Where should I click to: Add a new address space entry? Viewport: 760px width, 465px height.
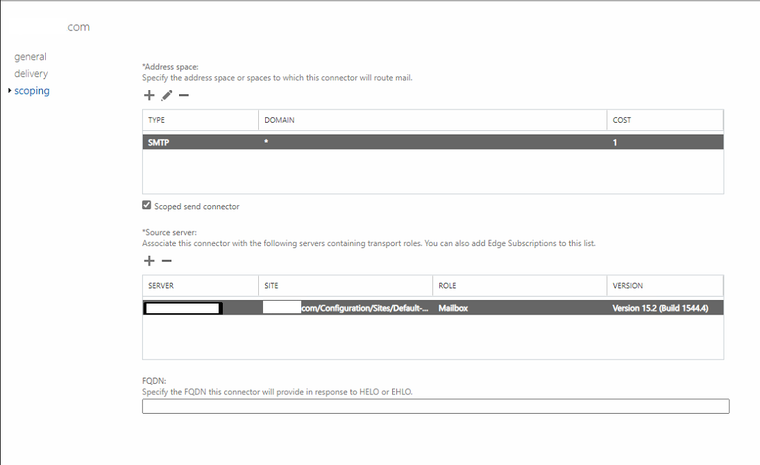pyautogui.click(x=149, y=95)
